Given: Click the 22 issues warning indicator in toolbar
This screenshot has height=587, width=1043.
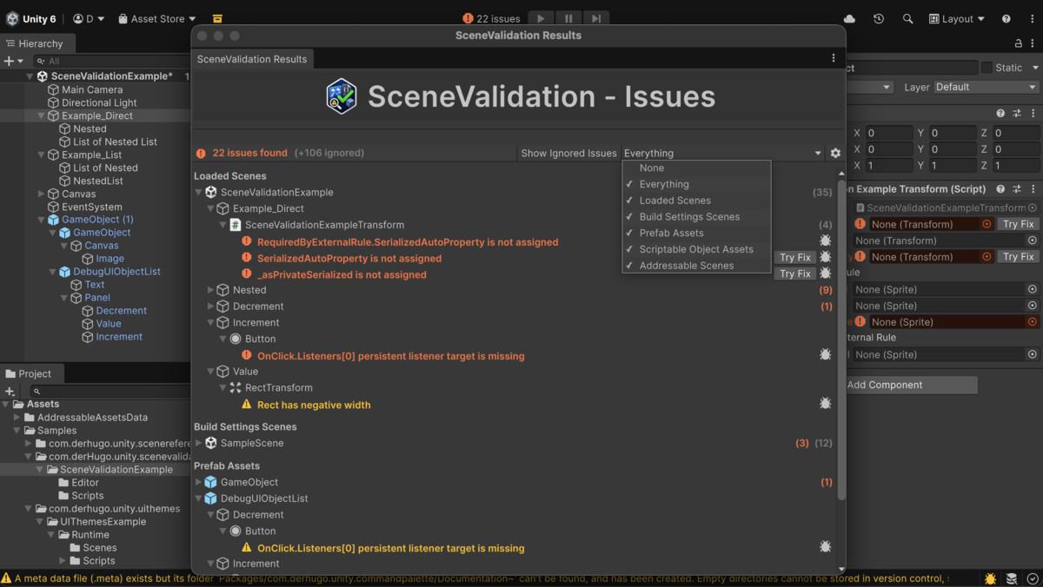Looking at the screenshot, I should point(491,18).
